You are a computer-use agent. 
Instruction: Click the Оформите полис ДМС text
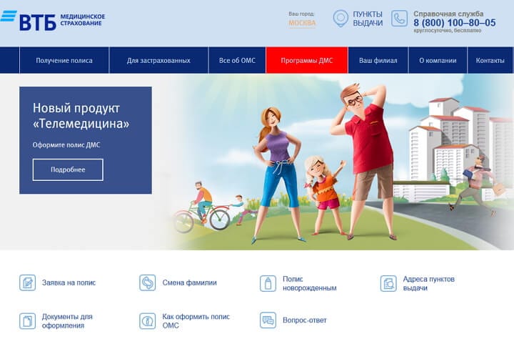pyautogui.click(x=66, y=145)
